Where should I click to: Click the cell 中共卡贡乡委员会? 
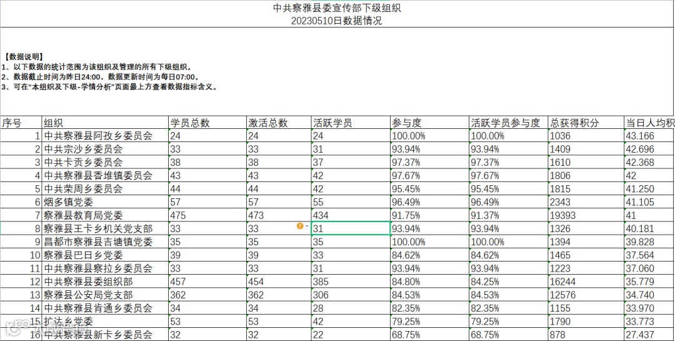click(104, 163)
